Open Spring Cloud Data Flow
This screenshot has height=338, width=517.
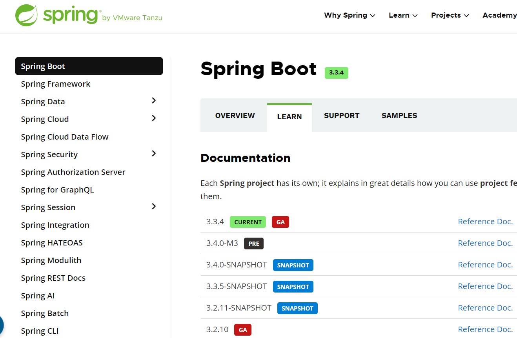pyautogui.click(x=65, y=137)
